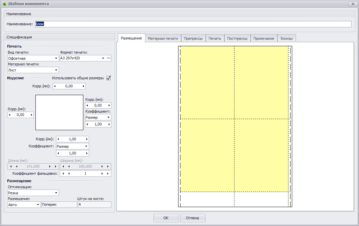Show the Постпрессы tab
This screenshot has width=359, height=226.
pyautogui.click(x=237, y=38)
